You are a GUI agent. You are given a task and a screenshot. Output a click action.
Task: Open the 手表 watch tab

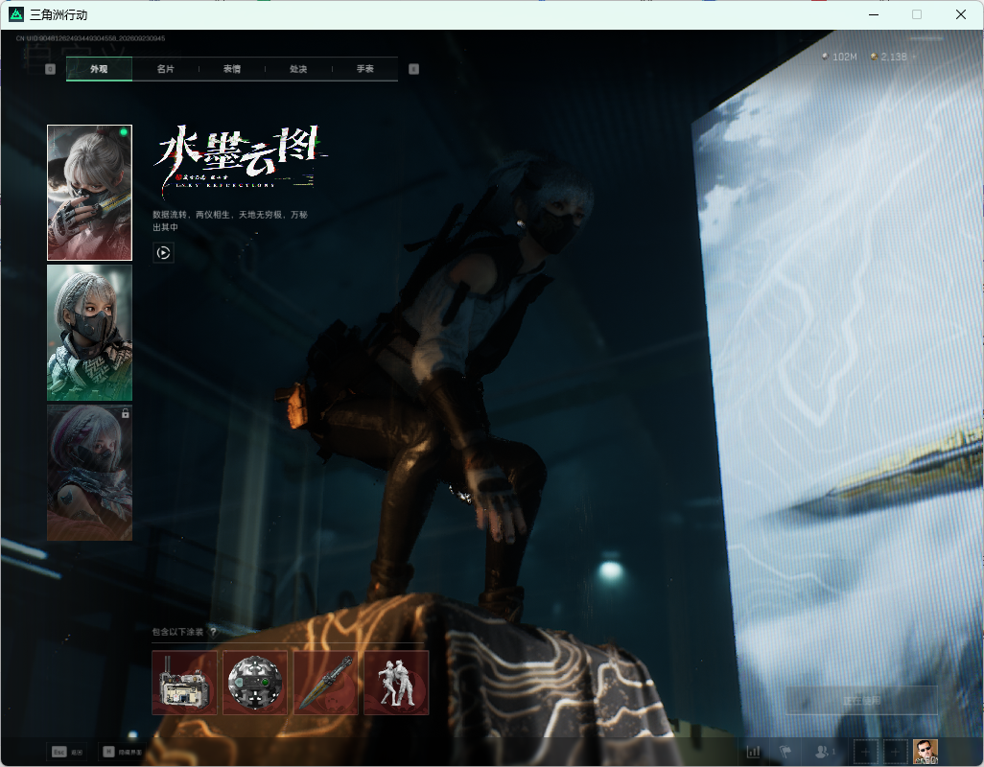(365, 69)
